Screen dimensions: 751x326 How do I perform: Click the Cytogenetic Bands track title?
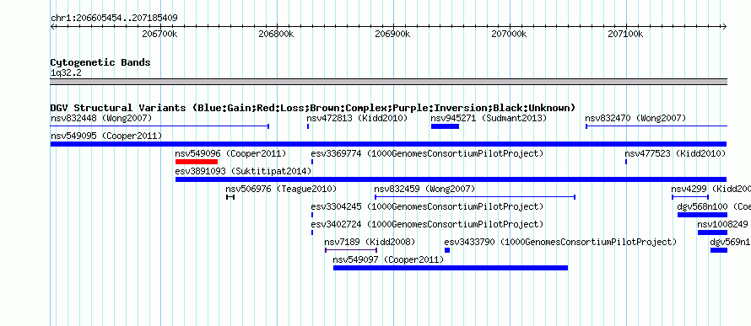coord(100,62)
